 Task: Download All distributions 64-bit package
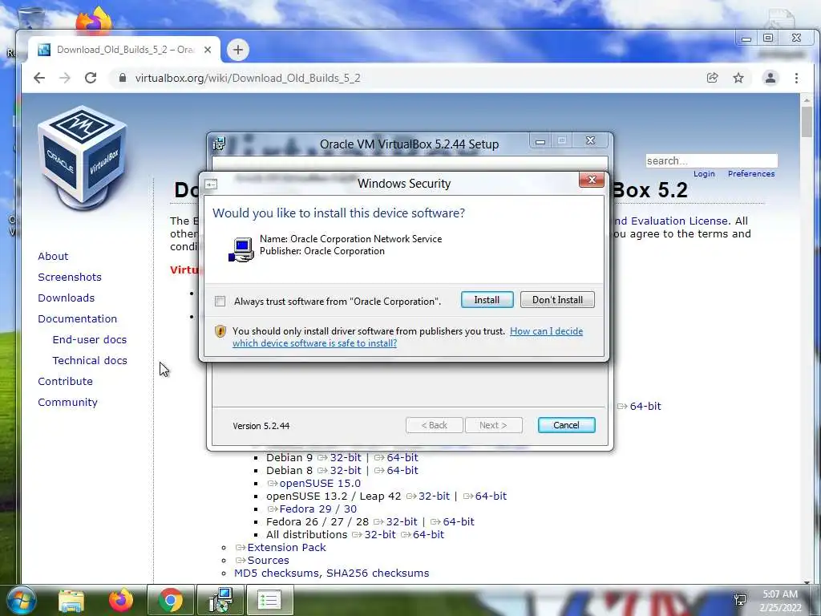(x=428, y=534)
